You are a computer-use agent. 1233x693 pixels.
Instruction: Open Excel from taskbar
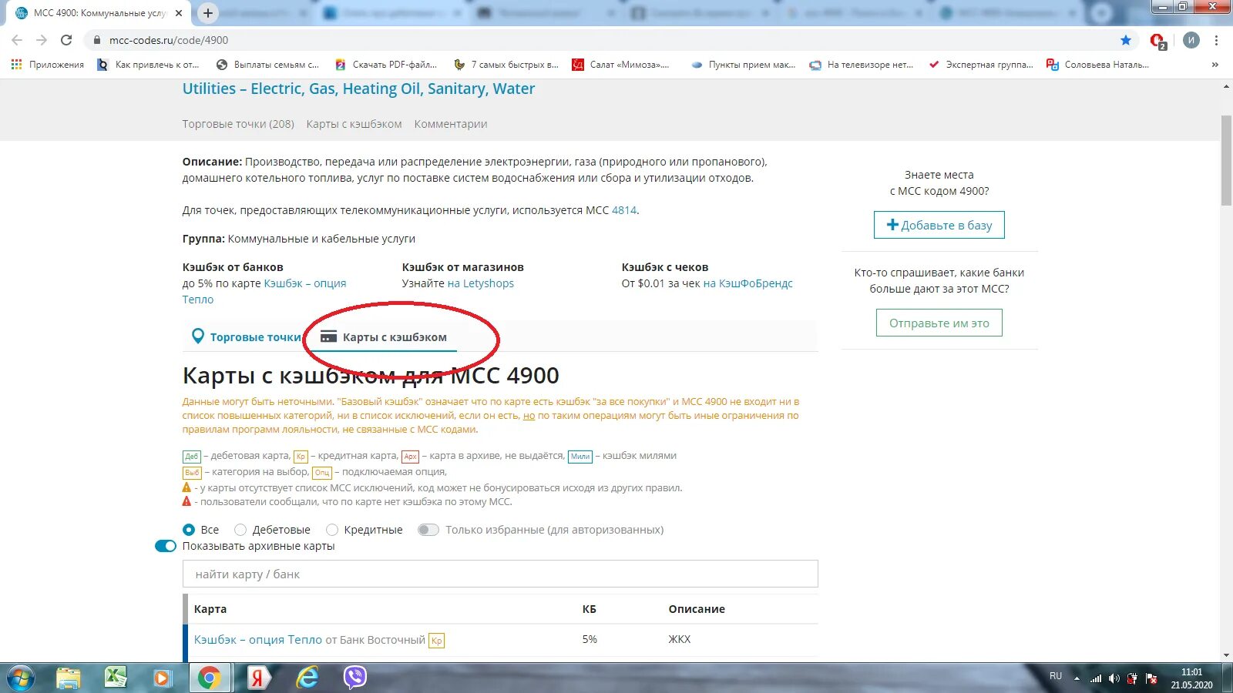point(116,678)
